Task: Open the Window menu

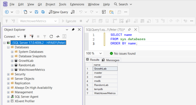Action: (94, 4)
